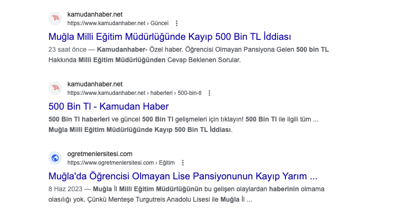Click the kamudanhaber.net › Güncel URL breadcrumb
This screenshot has height=214, width=398.
[117, 23]
